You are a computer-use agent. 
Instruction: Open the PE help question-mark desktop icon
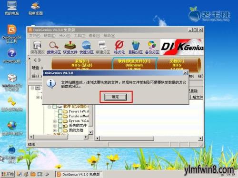click(12, 56)
